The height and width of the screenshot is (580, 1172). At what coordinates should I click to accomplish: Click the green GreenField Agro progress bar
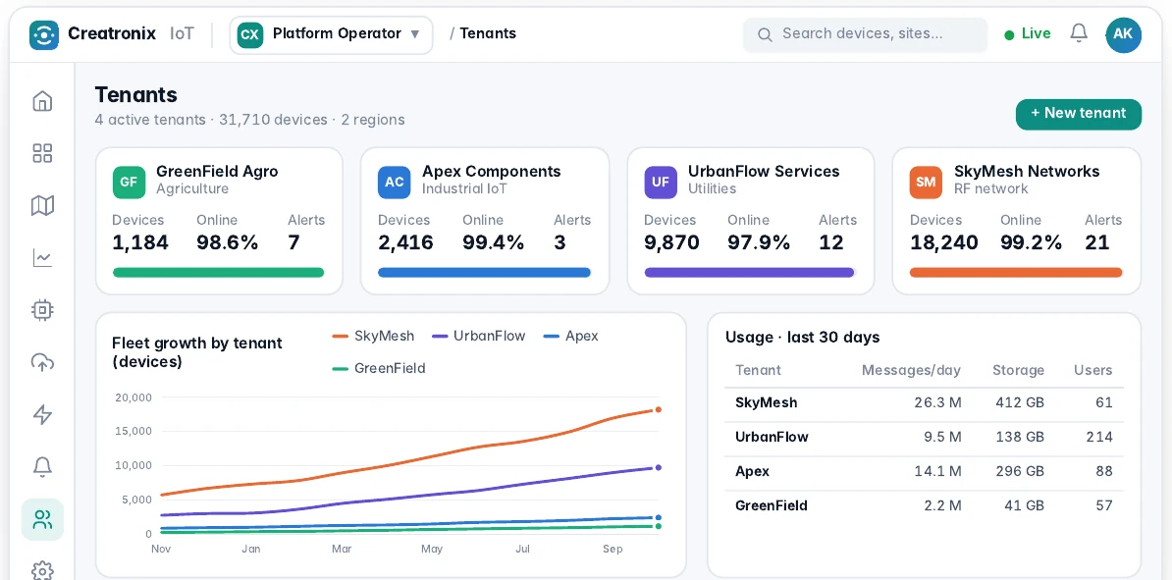(218, 273)
